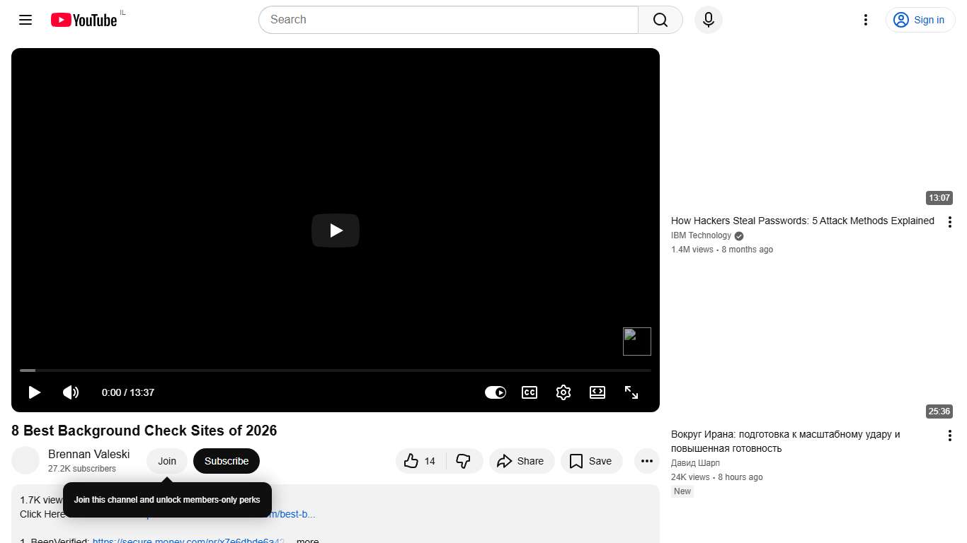Start a voice search with the microphone
Screen dimensions: 967x543
click(708, 20)
